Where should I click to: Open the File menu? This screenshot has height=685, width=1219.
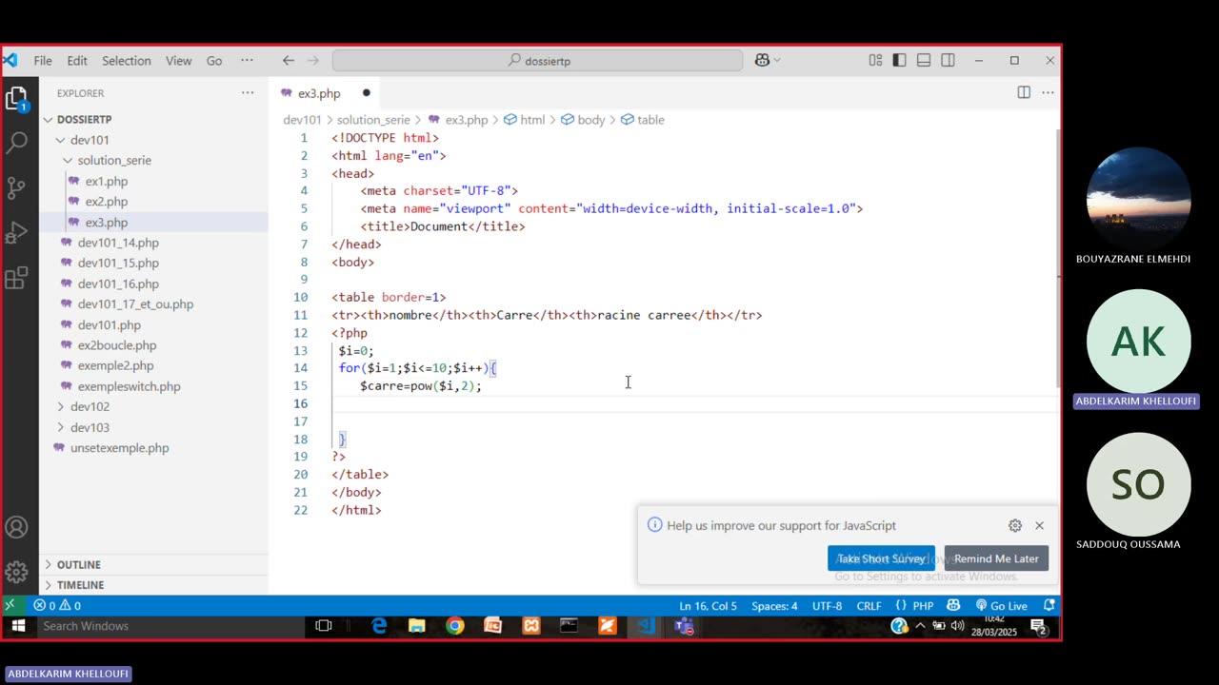point(43,60)
